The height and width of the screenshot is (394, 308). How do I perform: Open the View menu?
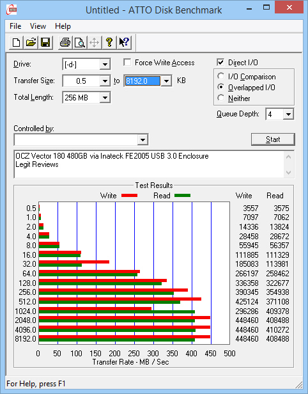click(x=38, y=26)
